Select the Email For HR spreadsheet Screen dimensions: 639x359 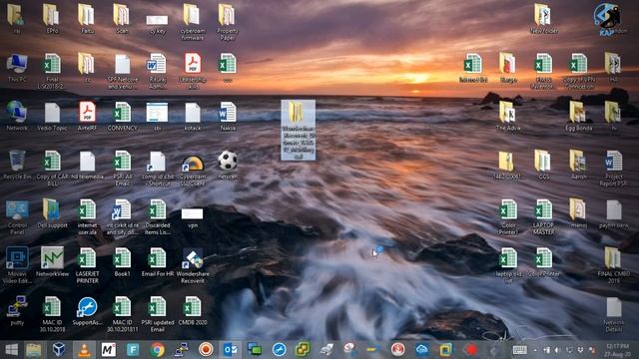point(158,261)
